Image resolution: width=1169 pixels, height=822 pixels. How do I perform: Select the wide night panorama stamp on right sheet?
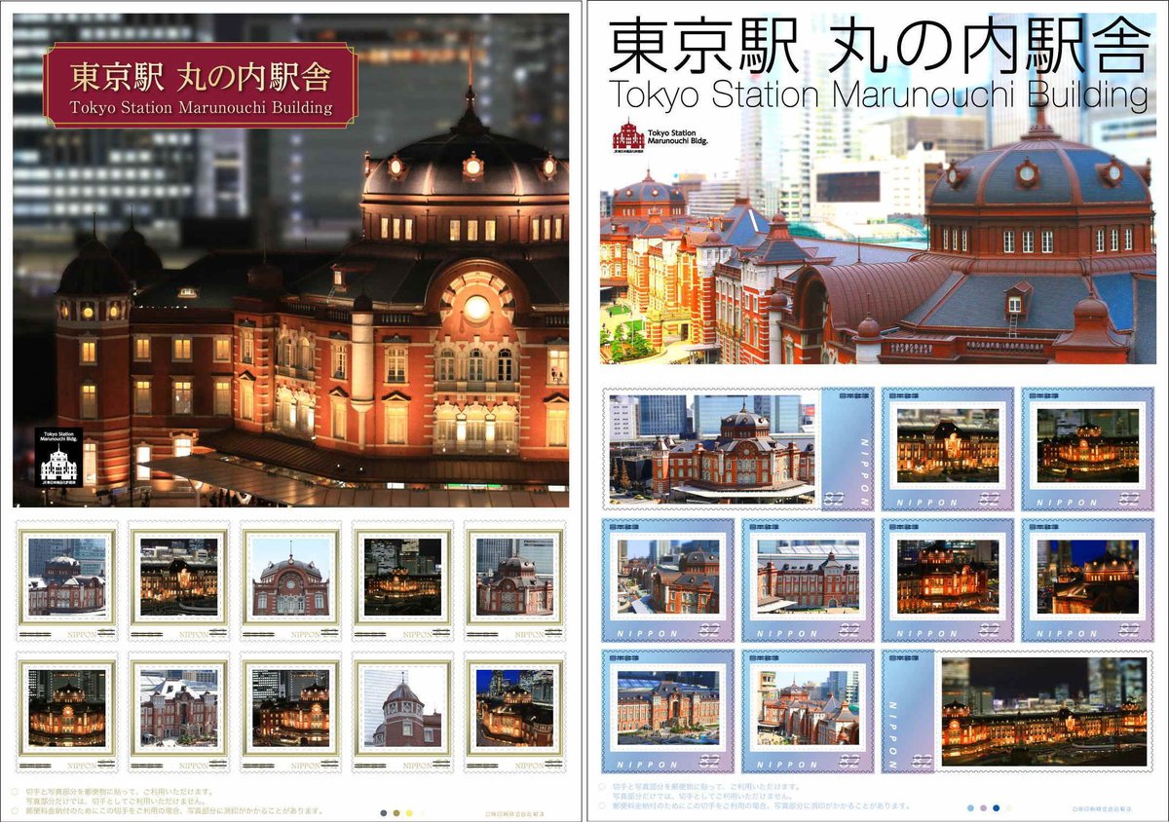tap(1018, 711)
